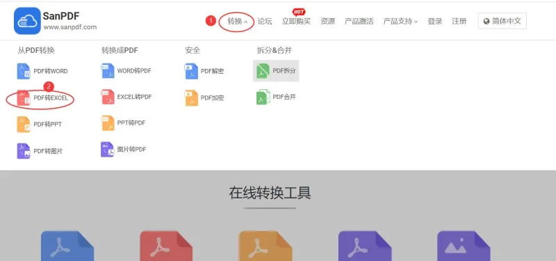Select the WORD转PDF text link
Screen dimensions: 556x261
pyautogui.click(x=134, y=71)
